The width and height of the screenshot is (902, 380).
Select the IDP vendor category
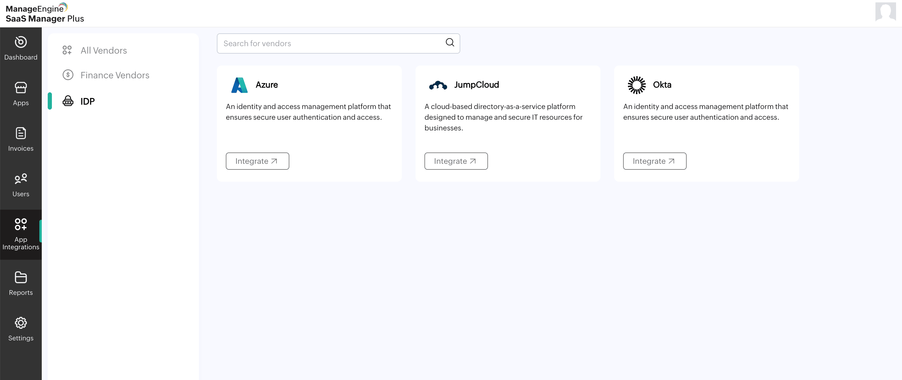pyautogui.click(x=87, y=101)
